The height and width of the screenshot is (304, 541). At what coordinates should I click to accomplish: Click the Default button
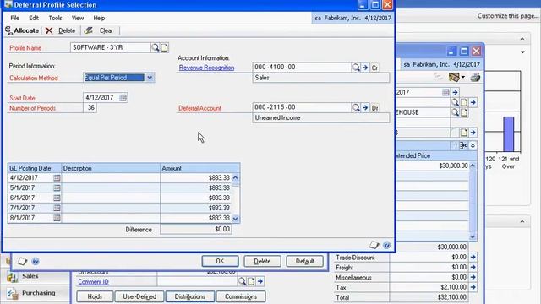pos(304,261)
